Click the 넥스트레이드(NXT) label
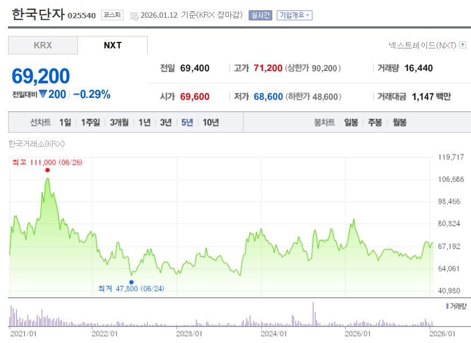471x343 pixels. (x=422, y=45)
